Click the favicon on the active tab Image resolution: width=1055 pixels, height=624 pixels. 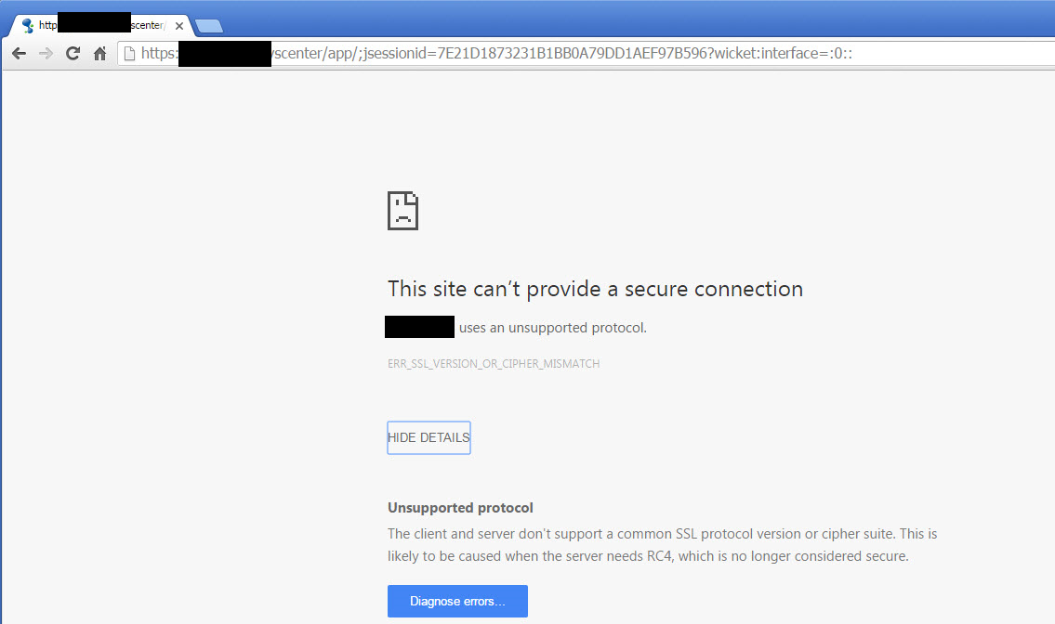[x=28, y=26]
